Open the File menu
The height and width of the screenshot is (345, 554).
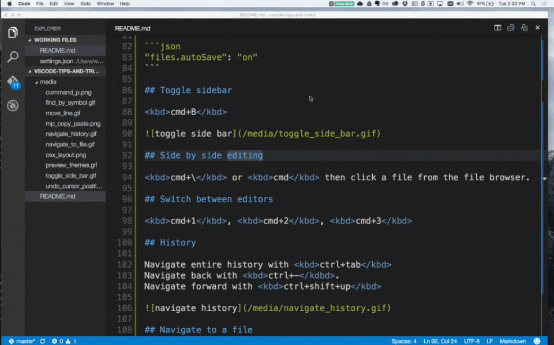pyautogui.click(x=40, y=3)
